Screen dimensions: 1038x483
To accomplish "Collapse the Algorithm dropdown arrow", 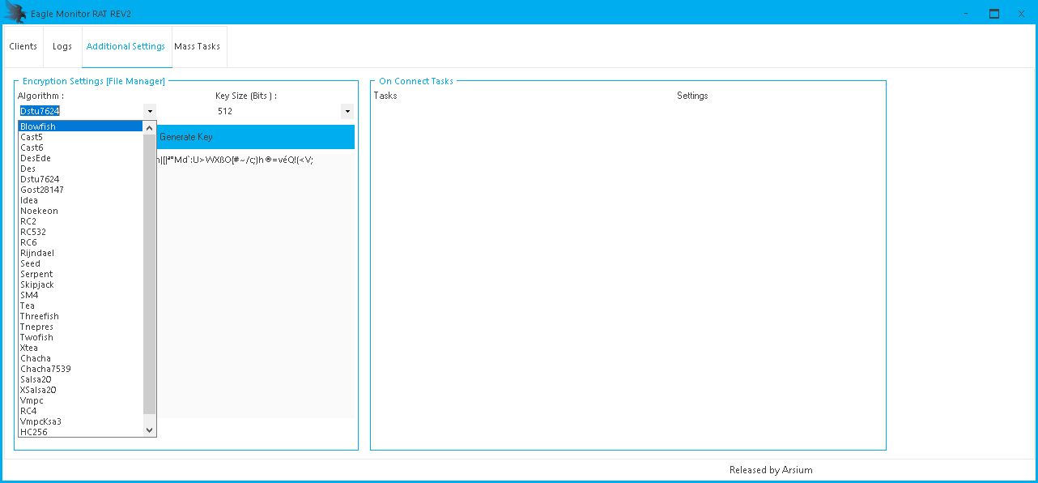I will click(150, 111).
